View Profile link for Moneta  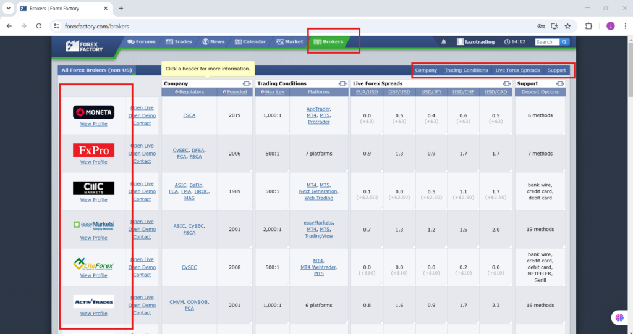[x=94, y=124]
